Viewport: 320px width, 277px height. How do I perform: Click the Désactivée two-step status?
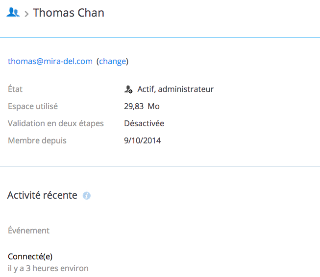click(x=144, y=123)
